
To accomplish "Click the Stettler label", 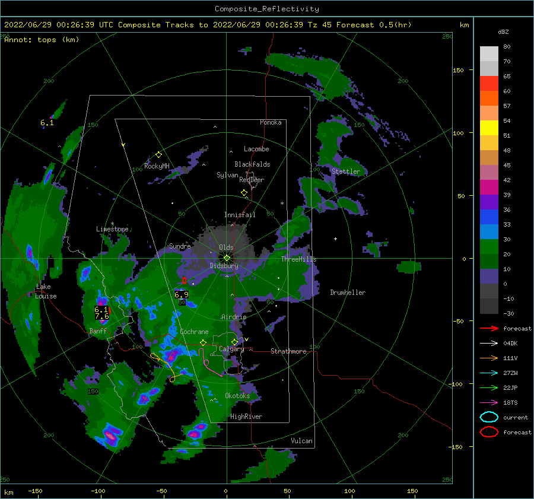I will (x=346, y=171).
